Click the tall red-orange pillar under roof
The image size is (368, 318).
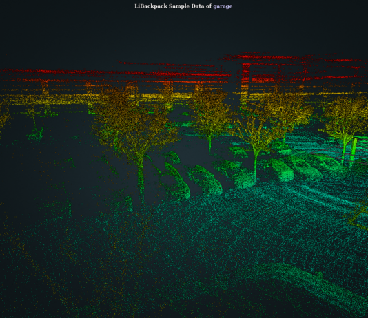pyautogui.click(x=245, y=83)
